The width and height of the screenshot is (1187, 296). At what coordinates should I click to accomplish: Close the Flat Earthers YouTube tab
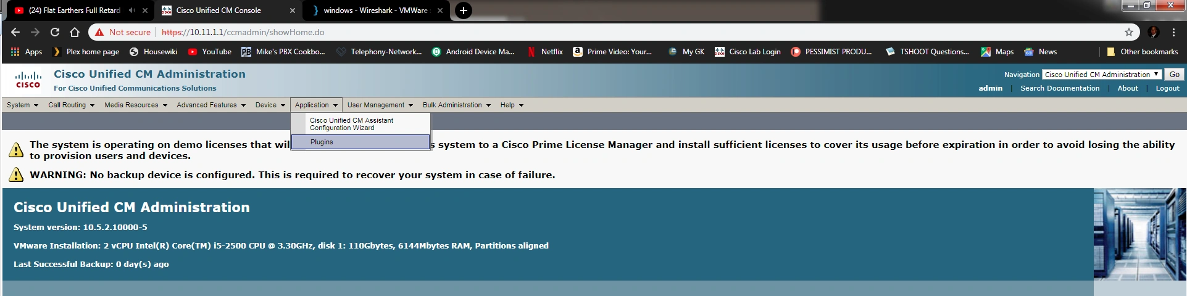pyautogui.click(x=145, y=10)
